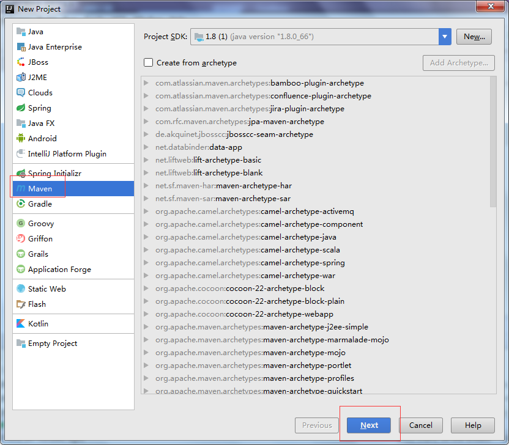Select maven-archetype-j2ee-simple entry
The image size is (509, 445).
tap(262, 326)
